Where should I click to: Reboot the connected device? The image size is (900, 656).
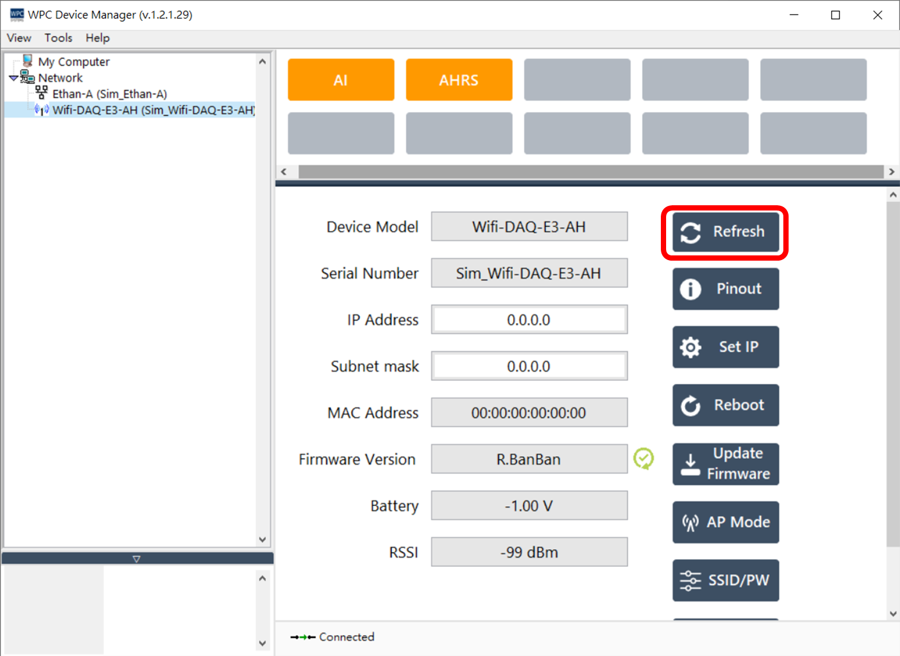pyautogui.click(x=725, y=405)
